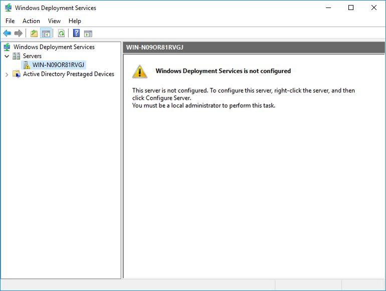Expand Active Directory Prestaged Devices node
This screenshot has height=291, width=386.
pyautogui.click(x=7, y=74)
